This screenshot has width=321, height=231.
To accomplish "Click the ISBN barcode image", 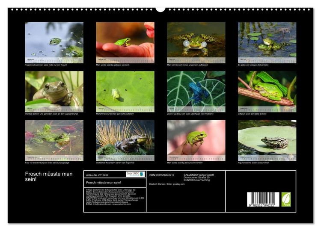I will pos(263,199).
